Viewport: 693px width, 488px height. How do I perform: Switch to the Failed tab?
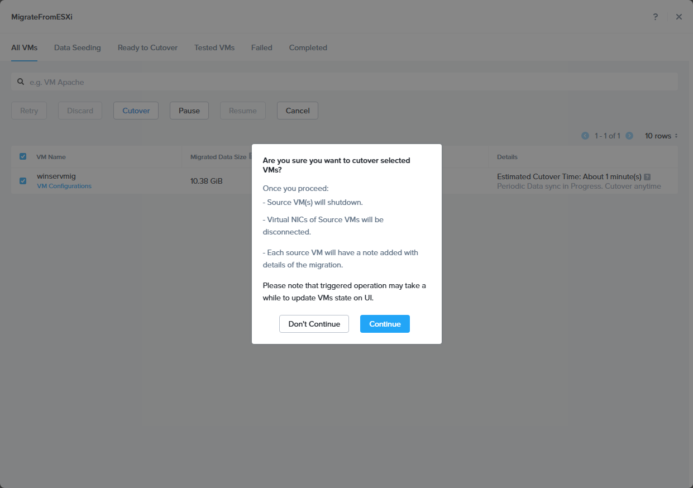[x=262, y=47]
